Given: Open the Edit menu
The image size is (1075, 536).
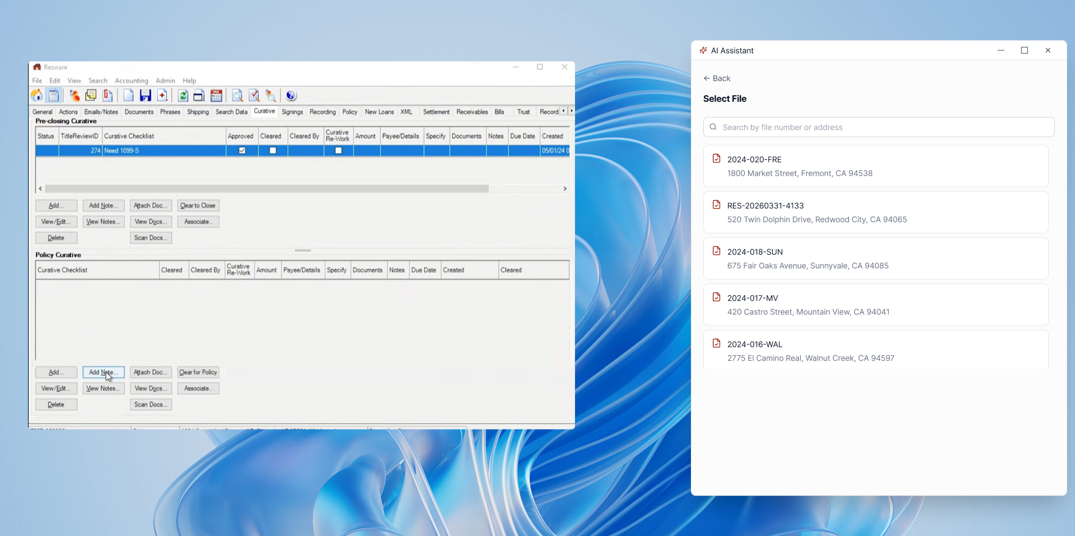Looking at the screenshot, I should pyautogui.click(x=54, y=81).
